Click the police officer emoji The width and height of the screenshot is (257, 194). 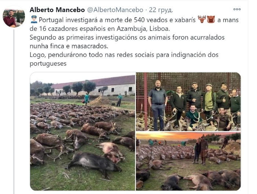pos(34,20)
